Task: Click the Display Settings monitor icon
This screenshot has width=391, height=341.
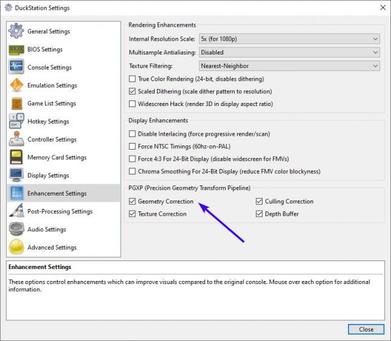Action: [x=16, y=175]
